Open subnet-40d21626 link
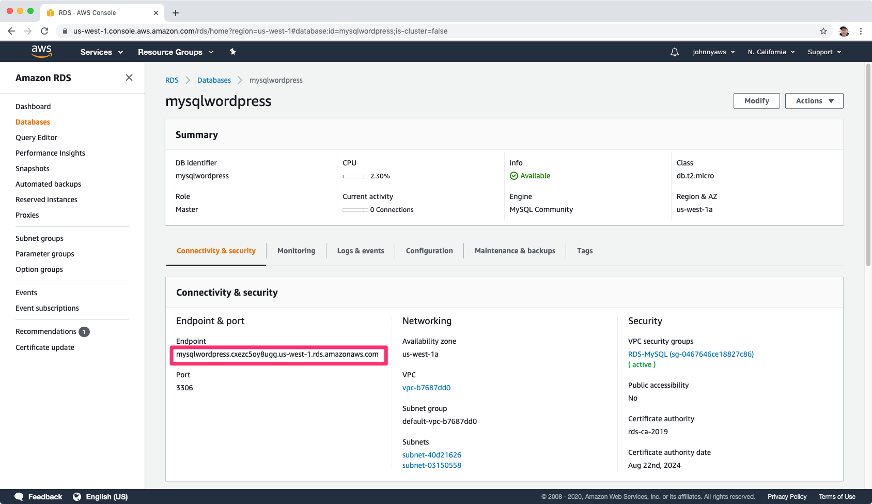This screenshot has width=872, height=504. click(432, 455)
